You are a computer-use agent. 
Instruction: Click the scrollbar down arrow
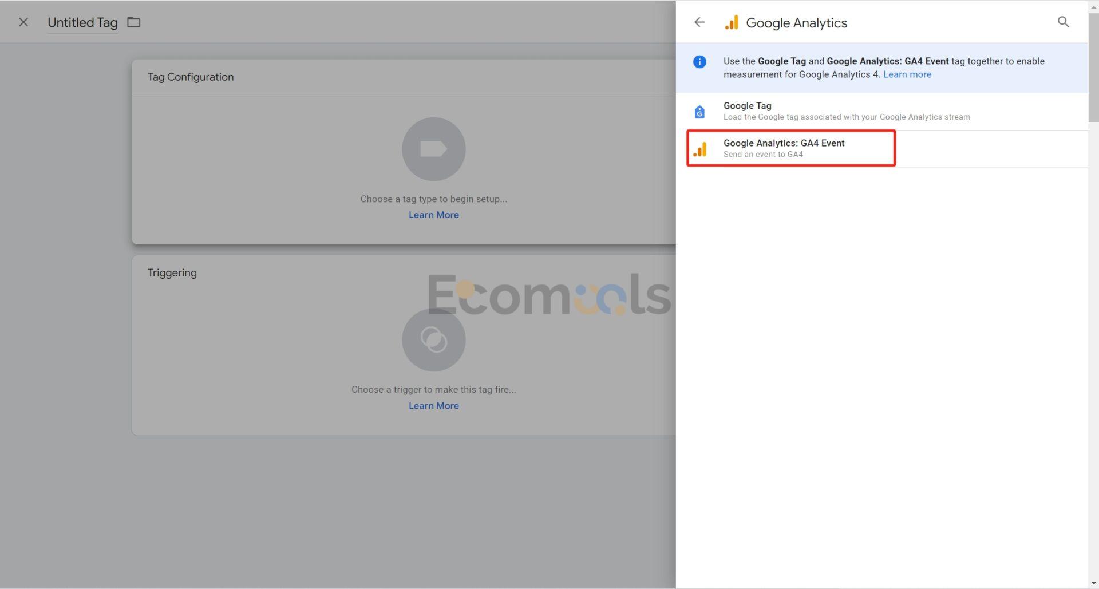(1093, 583)
